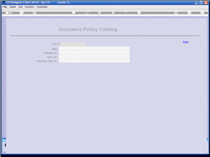
Task: Open the Submit menu
Action: 12,7
